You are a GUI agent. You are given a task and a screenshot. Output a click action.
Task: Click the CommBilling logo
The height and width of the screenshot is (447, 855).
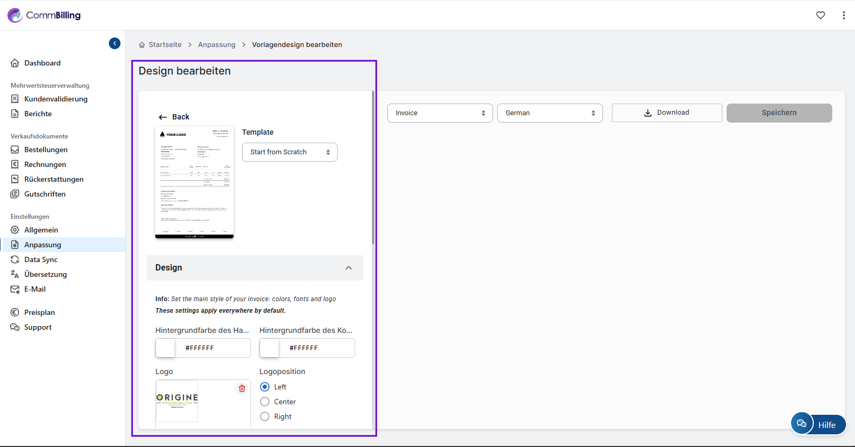44,15
